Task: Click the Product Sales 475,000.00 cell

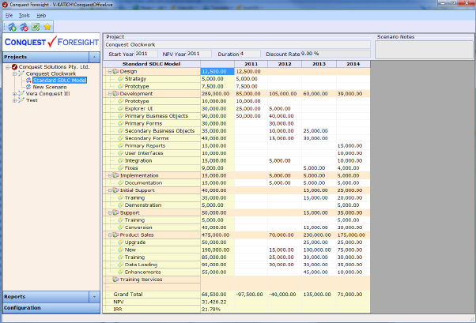Action: [x=217, y=235]
